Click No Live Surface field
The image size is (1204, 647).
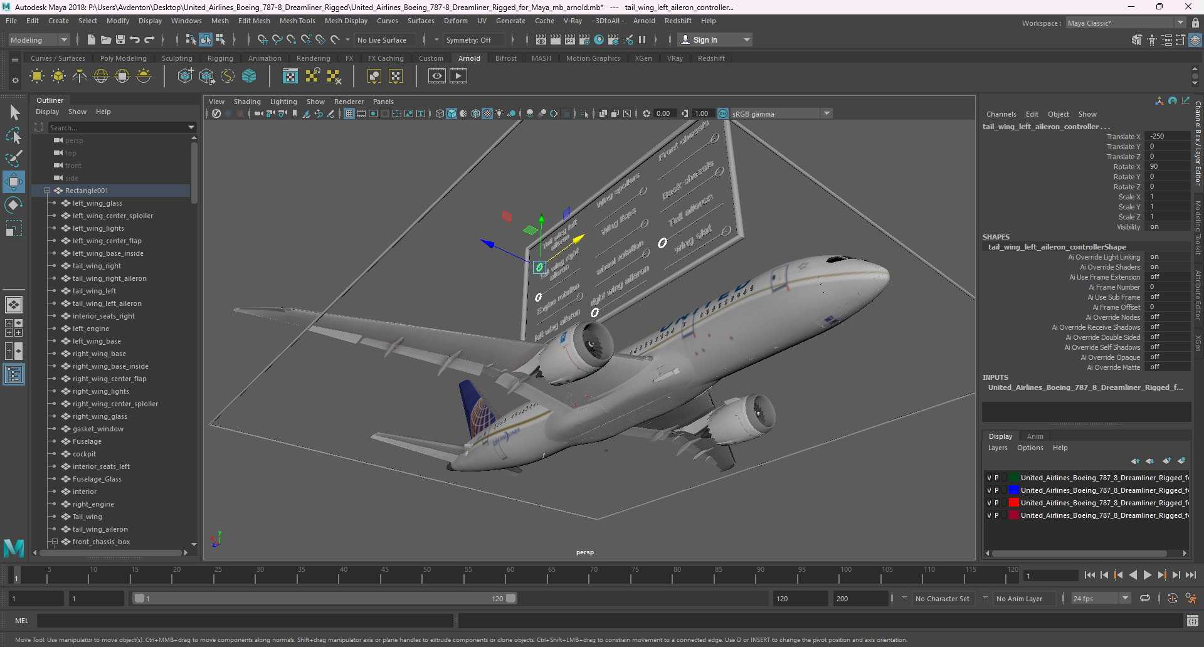384,39
